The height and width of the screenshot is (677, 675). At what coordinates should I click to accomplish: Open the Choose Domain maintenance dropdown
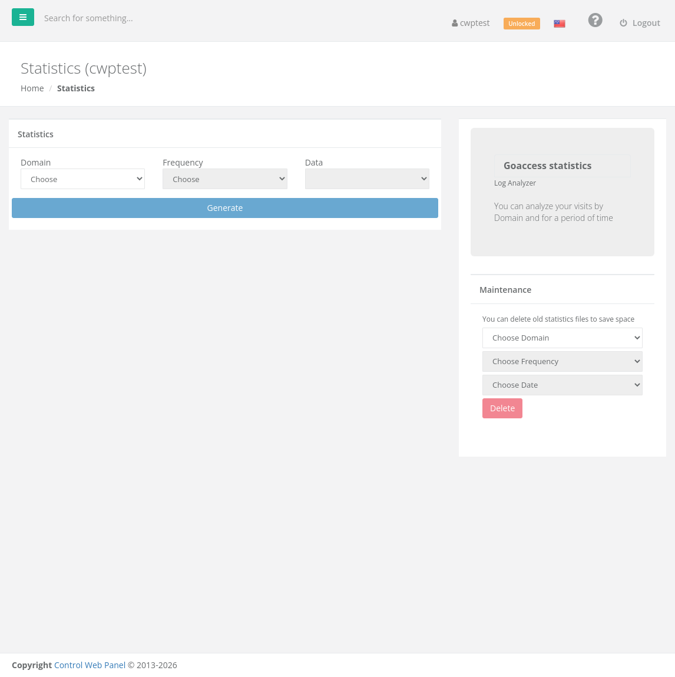[562, 338]
